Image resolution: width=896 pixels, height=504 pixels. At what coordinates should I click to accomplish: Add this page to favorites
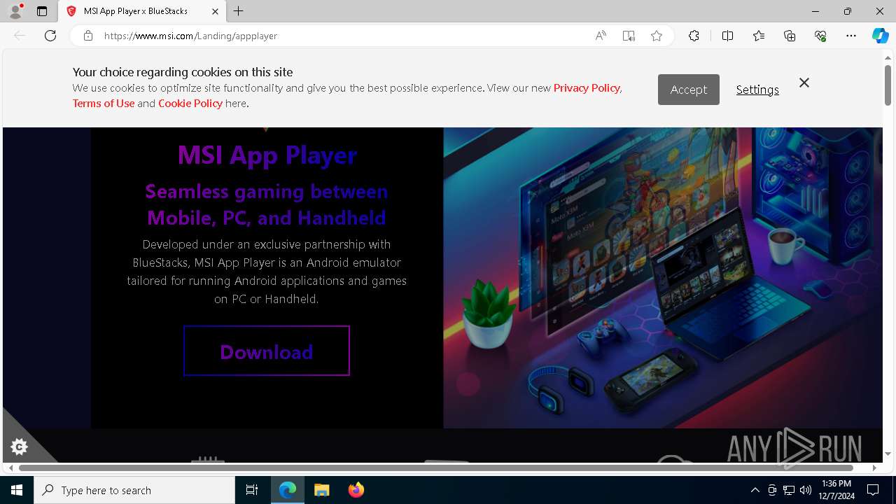coord(657,36)
